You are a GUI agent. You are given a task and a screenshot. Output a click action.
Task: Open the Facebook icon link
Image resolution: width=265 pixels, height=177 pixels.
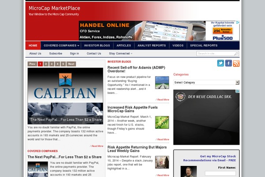pyautogui.click(x=228, y=63)
